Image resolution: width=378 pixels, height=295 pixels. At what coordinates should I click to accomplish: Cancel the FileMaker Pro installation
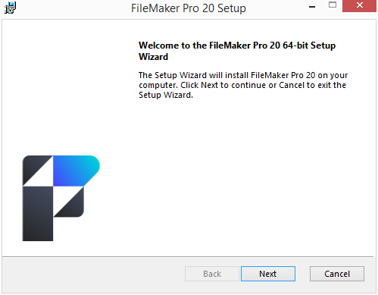[337, 274]
